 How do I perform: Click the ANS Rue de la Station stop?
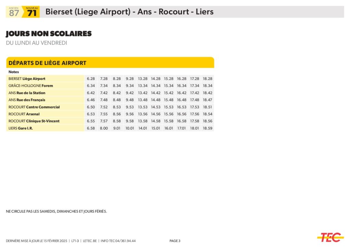[27, 93]
